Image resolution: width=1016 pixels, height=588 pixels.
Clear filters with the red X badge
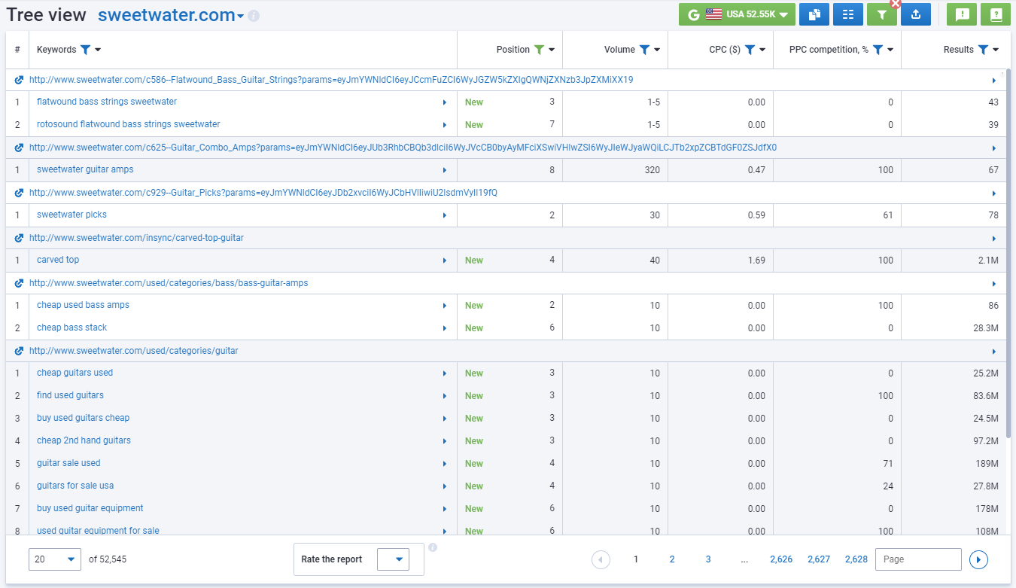click(x=896, y=4)
